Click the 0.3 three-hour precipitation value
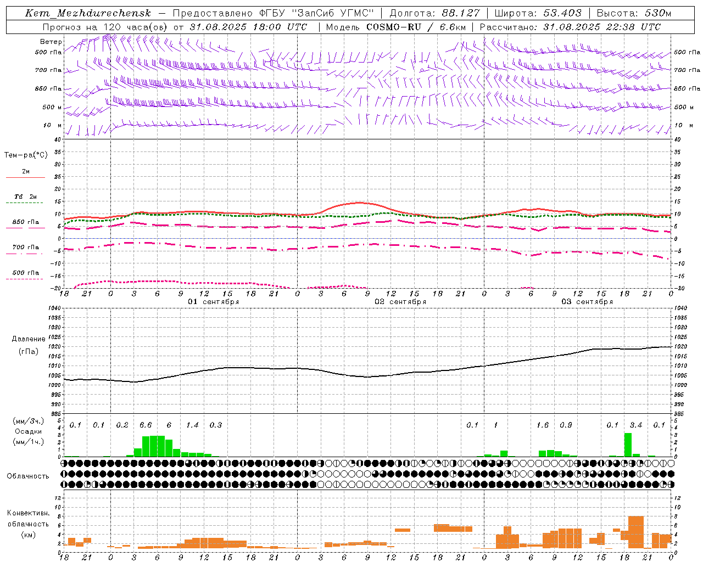This screenshot has width=703, height=562. coord(216,425)
